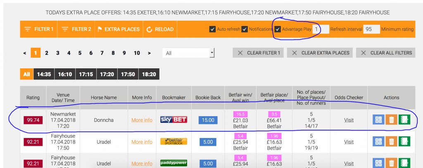The image size is (423, 168).
Task: Click Visit link in Uradel Betfair Sportsbook row
Action: pos(349,142)
